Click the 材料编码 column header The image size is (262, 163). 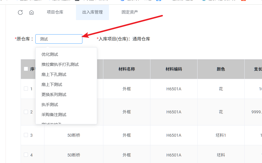pos(174,69)
